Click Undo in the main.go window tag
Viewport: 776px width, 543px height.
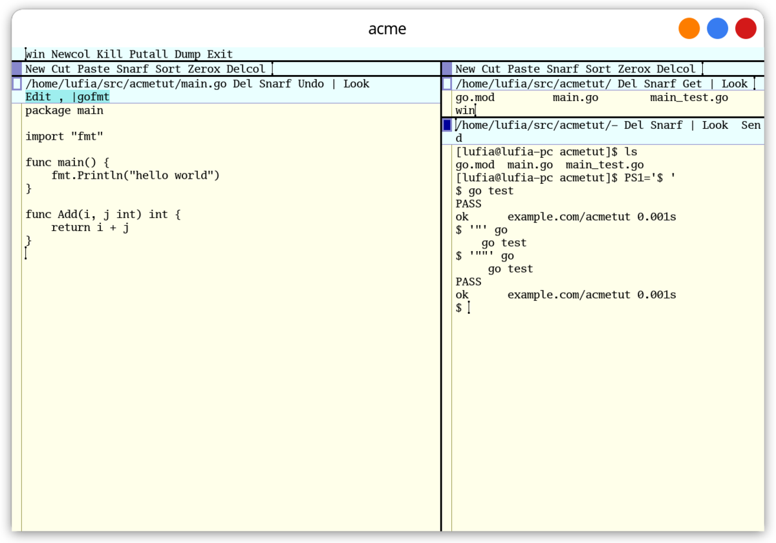310,83
